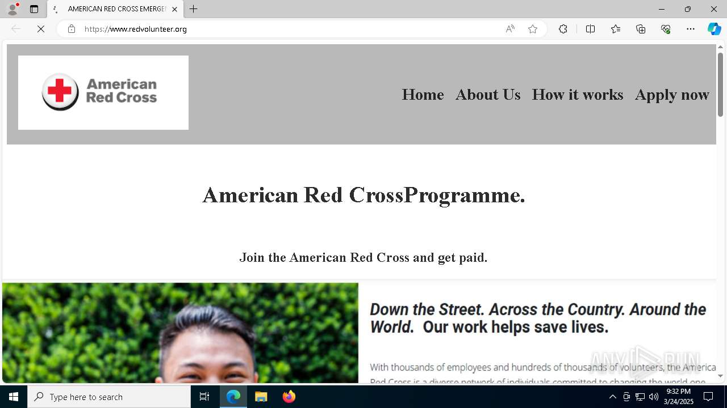Screen dimensions: 727x408
Task: Open a new browser tab
Action: tap(194, 9)
